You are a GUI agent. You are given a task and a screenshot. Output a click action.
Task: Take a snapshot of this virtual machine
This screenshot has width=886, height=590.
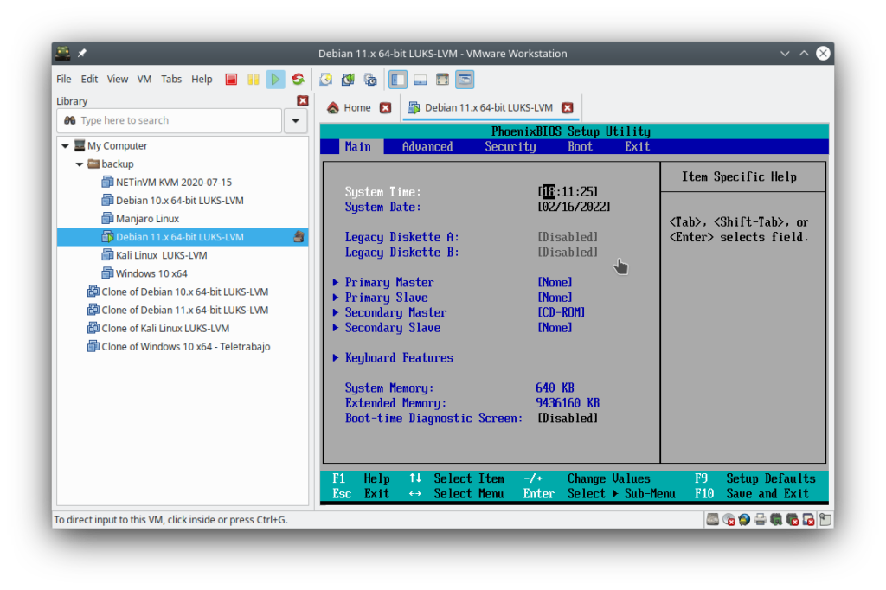(326, 79)
